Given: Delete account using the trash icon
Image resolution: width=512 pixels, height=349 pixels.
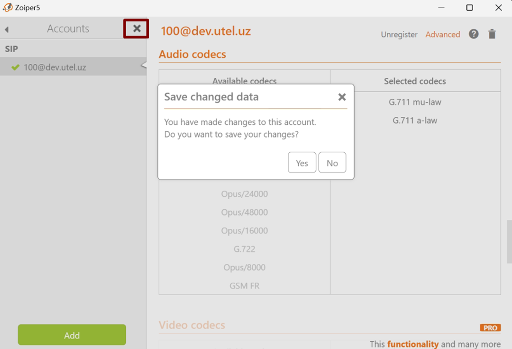Looking at the screenshot, I should click(x=492, y=34).
